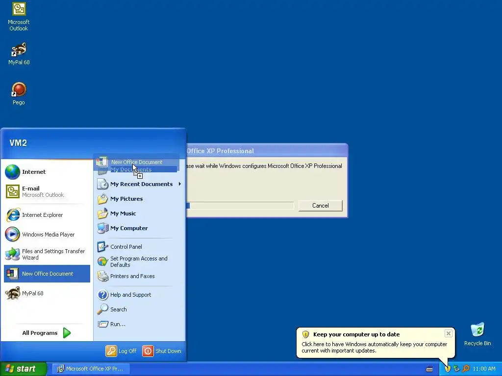Screen dimensions: 502x376
Task: Click the Search magnifier icon
Action: tap(103, 309)
